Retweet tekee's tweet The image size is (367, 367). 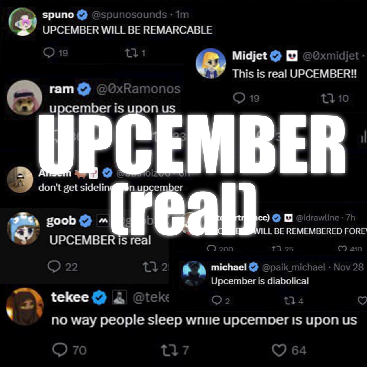(169, 350)
